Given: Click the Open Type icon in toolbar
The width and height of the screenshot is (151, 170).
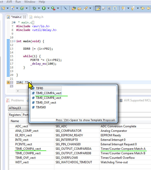Looking at the screenshot, I should [x=74, y=8].
